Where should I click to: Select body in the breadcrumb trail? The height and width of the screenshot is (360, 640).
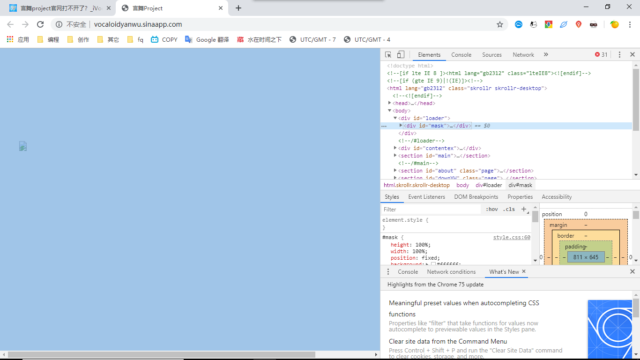pos(462,185)
